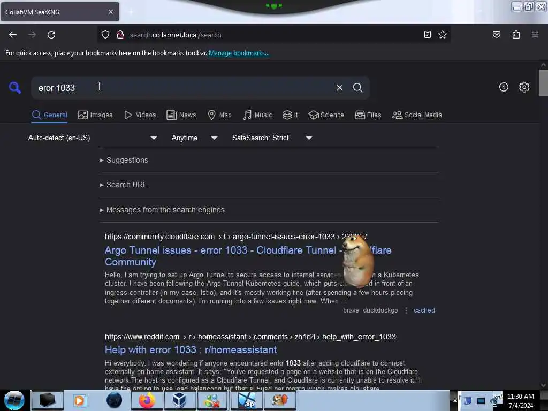Expand the Search URL section
Image resolution: width=548 pixels, height=411 pixels.
(x=124, y=185)
